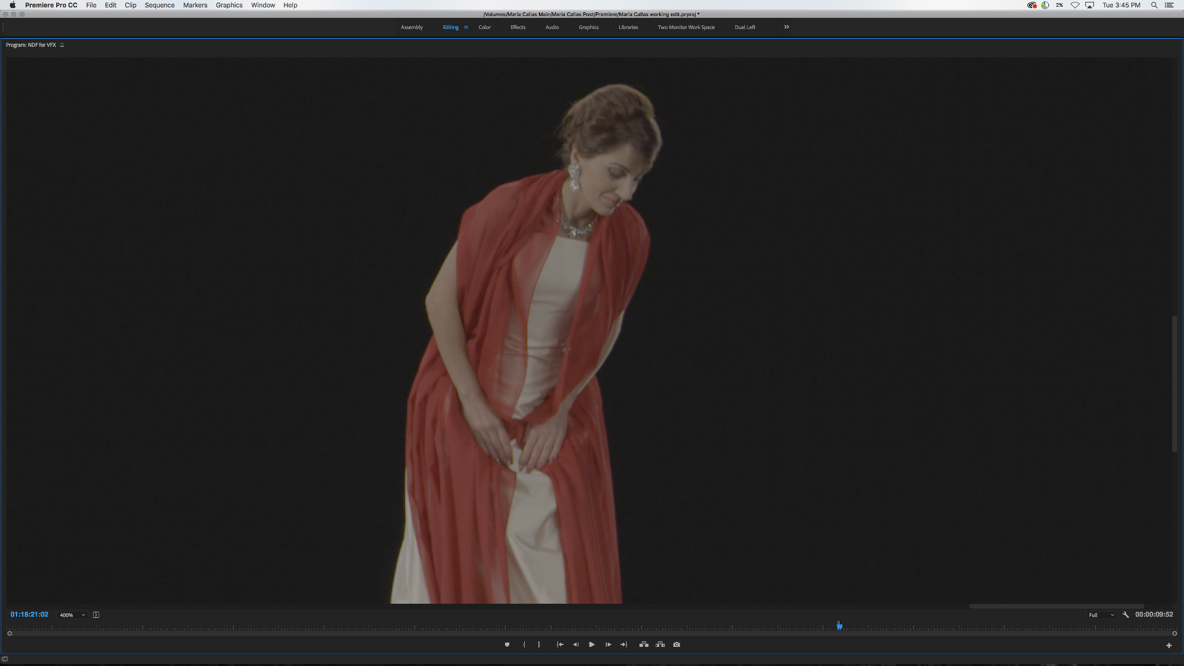Open Notification Center
1184x666 pixels.
(1169, 5)
